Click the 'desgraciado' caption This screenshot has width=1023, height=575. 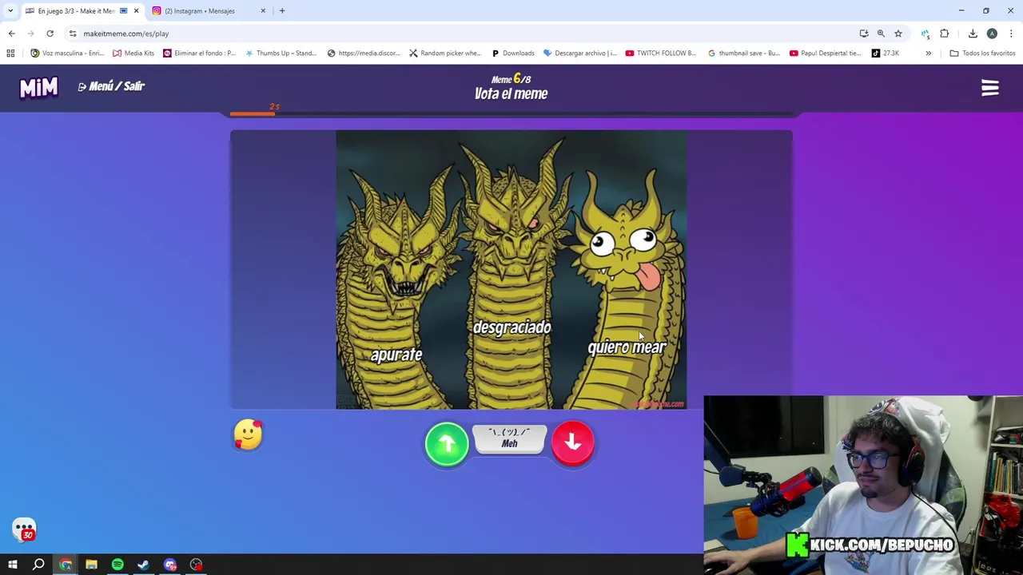[x=511, y=327]
